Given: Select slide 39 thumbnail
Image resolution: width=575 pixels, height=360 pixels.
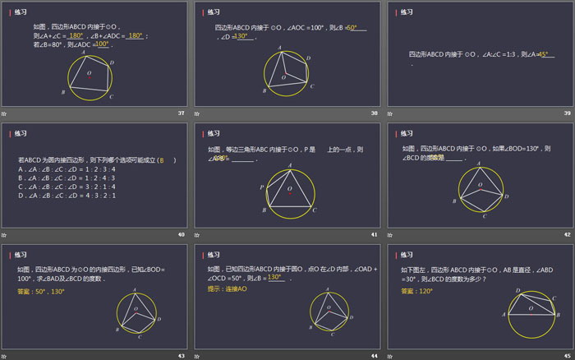Looking at the screenshot, I should click(x=481, y=54).
